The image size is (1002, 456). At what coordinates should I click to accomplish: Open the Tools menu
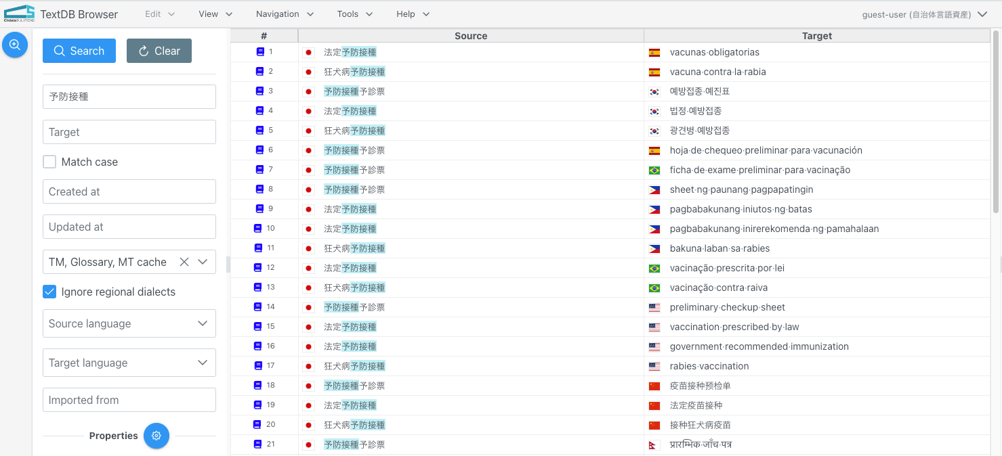(x=354, y=14)
